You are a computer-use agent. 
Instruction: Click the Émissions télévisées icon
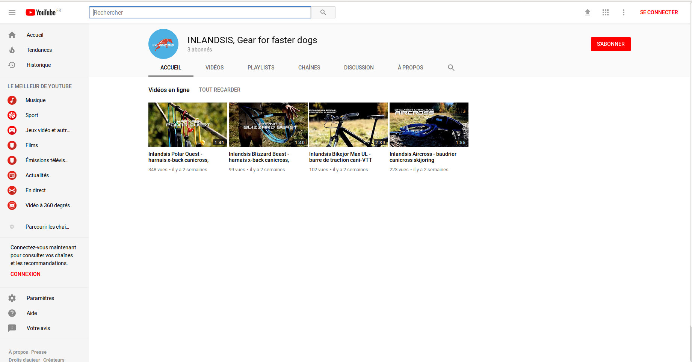(x=12, y=160)
